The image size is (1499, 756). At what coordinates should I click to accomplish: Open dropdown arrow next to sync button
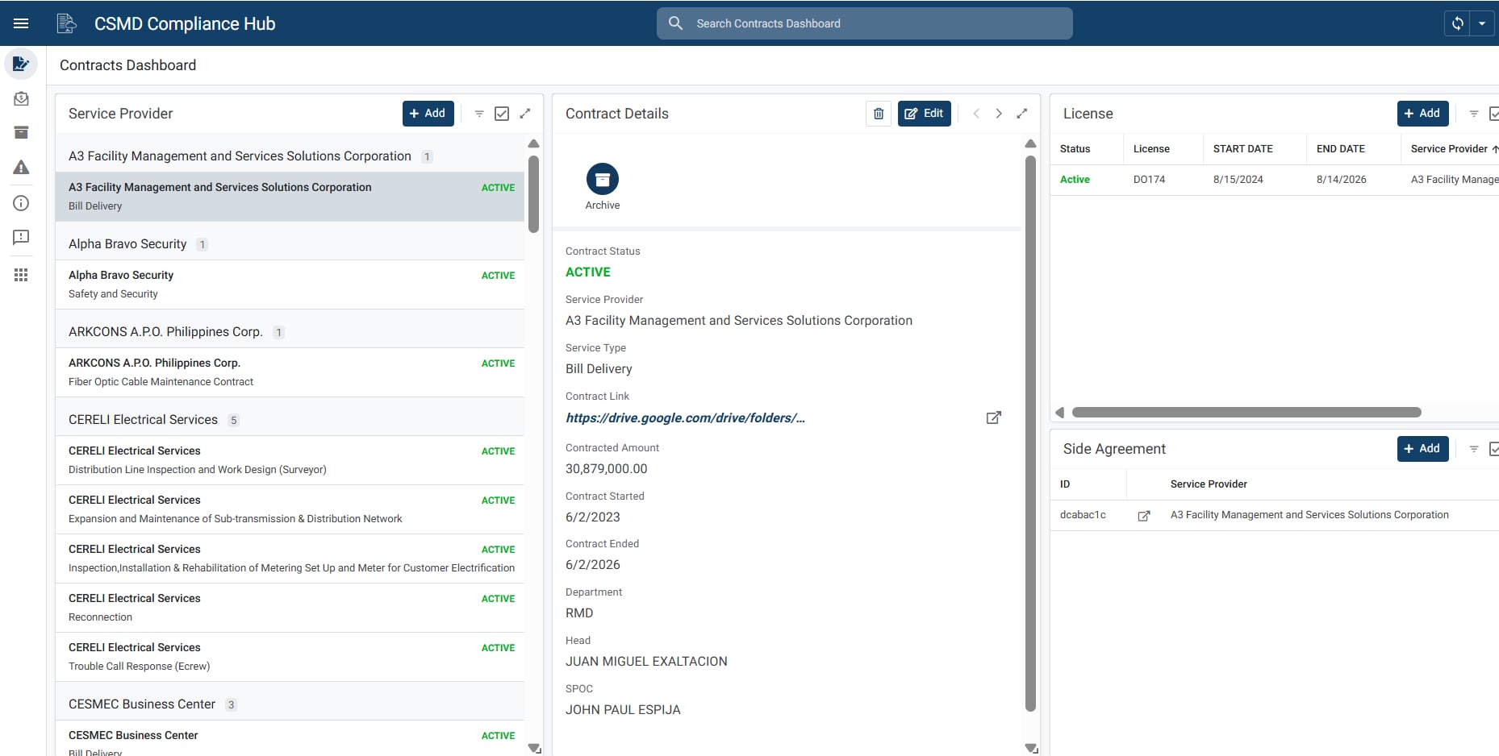pos(1482,23)
